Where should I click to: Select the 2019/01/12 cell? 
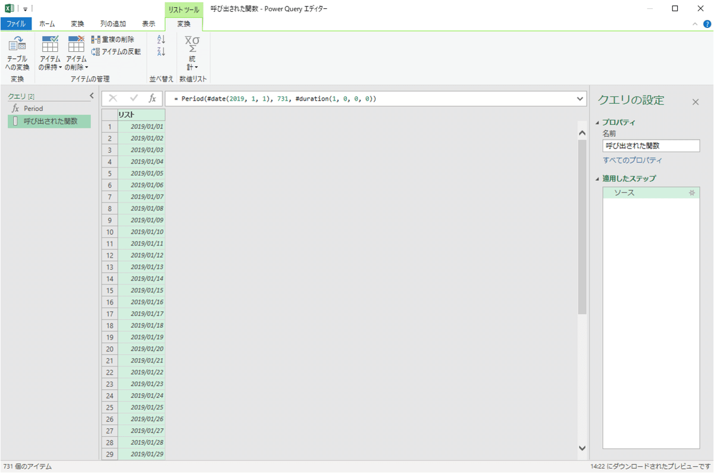pyautogui.click(x=142, y=255)
